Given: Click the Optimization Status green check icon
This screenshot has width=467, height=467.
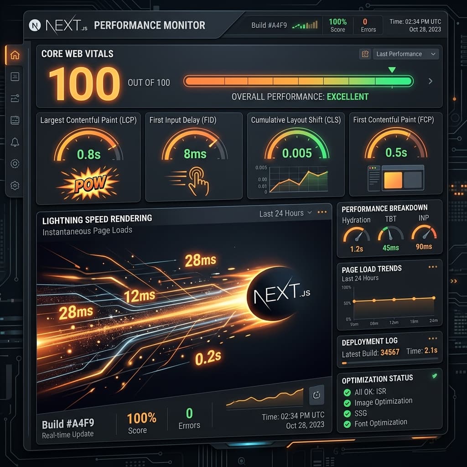Looking at the screenshot, I should click(x=435, y=376).
